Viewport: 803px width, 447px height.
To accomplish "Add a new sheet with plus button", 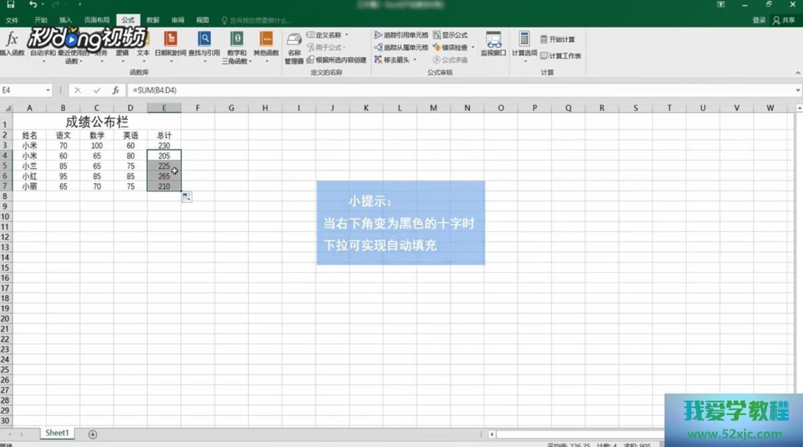I will point(93,434).
